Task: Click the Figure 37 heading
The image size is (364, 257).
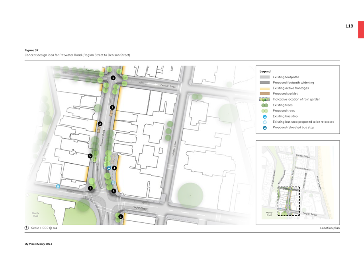Action: coord(31,50)
